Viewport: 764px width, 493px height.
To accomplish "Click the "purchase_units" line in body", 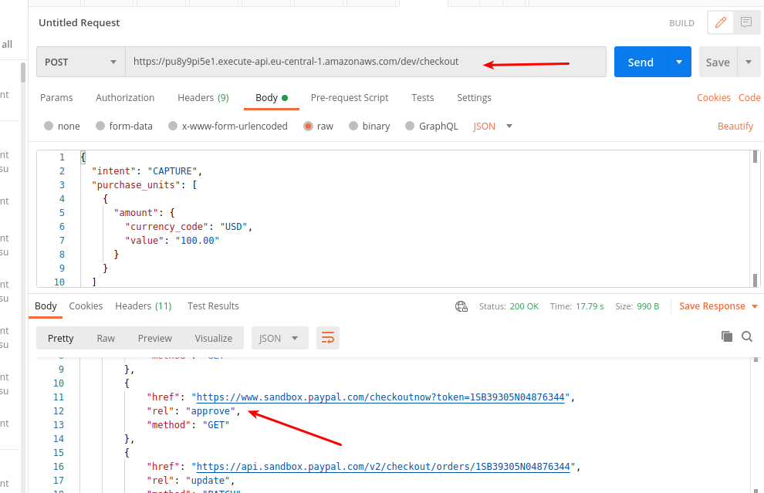I will click(x=144, y=185).
